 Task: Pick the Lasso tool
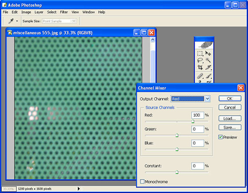200,60
